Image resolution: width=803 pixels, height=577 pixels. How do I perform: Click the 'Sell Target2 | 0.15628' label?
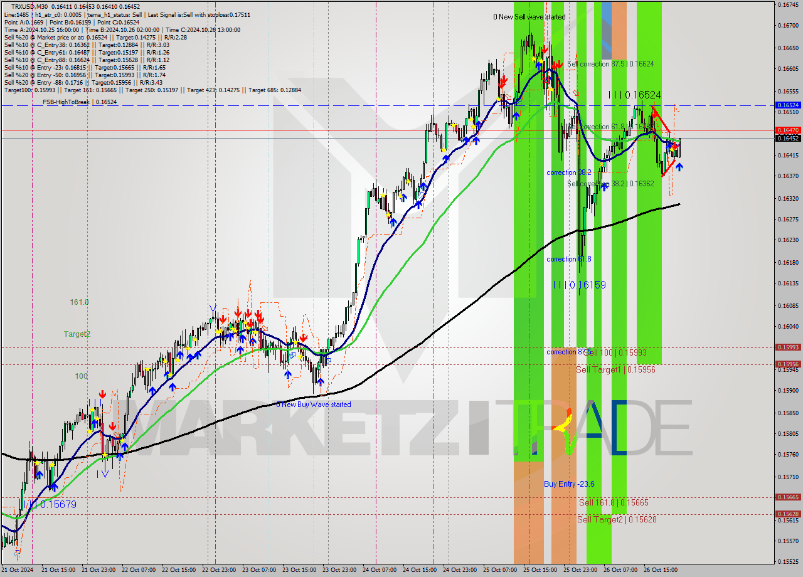[617, 519]
